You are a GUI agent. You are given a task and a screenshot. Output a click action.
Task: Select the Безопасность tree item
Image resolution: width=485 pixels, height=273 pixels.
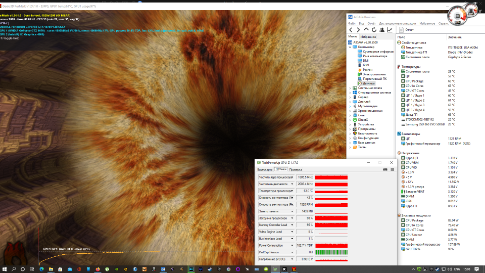tap(365, 133)
